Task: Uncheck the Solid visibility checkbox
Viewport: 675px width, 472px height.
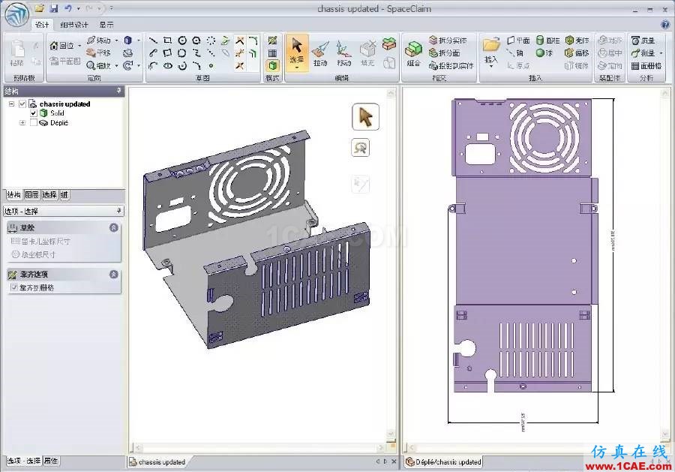Action: coord(34,113)
